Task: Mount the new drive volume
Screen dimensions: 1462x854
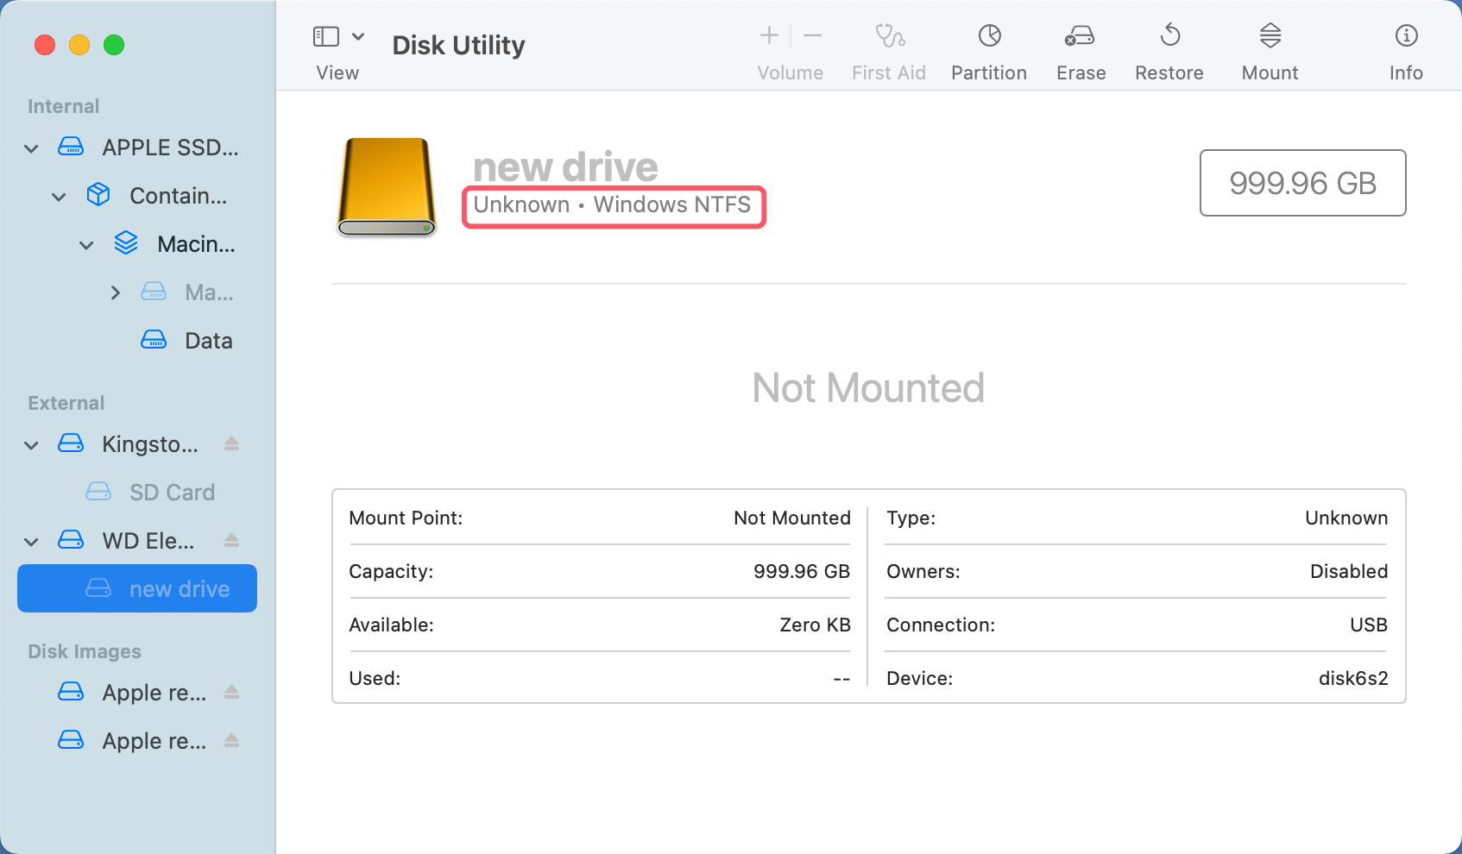Action: click(x=1269, y=50)
